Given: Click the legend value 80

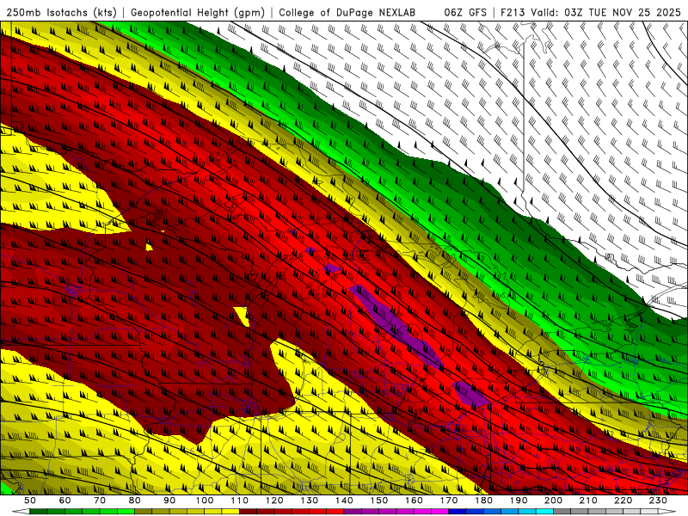Looking at the screenshot, I should pos(135,501).
